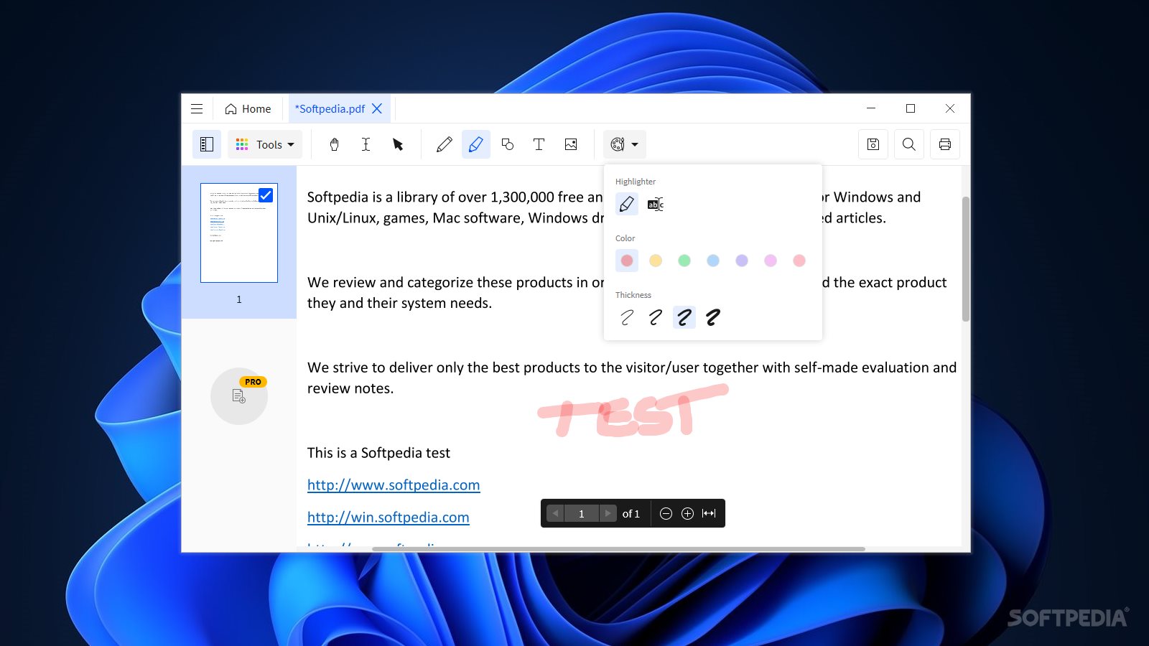Viewport: 1149px width, 646px height.
Task: Open the hamburger menu
Action: (197, 109)
